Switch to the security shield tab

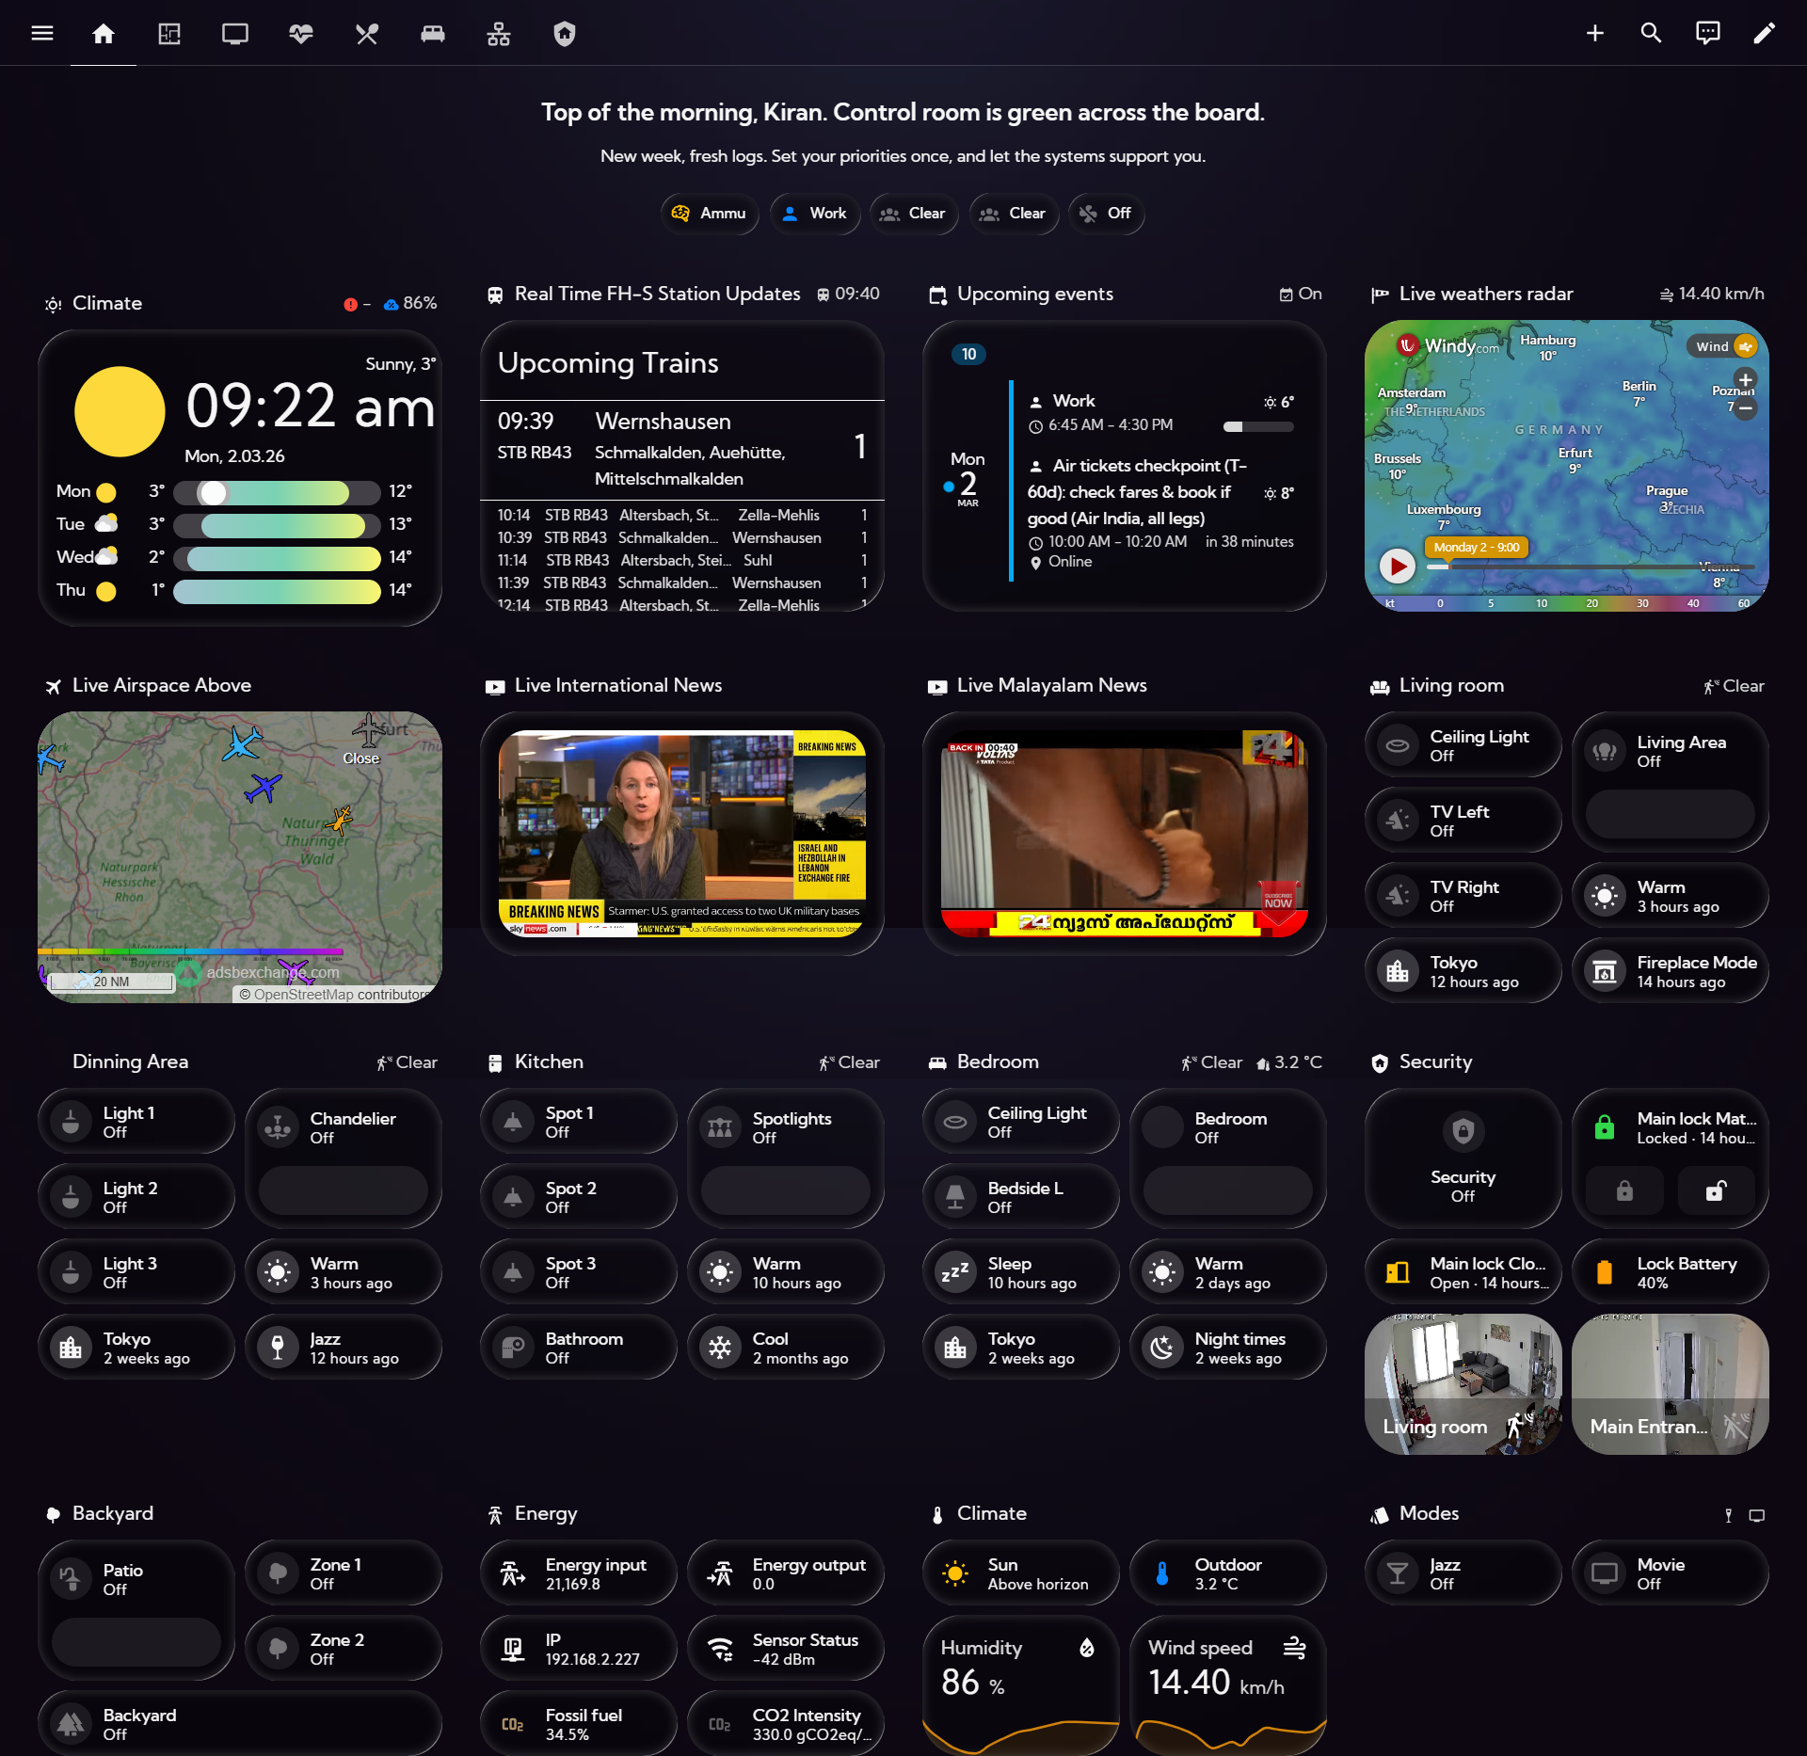tap(565, 33)
